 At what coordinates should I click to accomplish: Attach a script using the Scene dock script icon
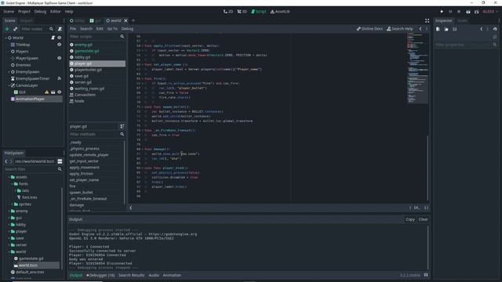[60, 29]
